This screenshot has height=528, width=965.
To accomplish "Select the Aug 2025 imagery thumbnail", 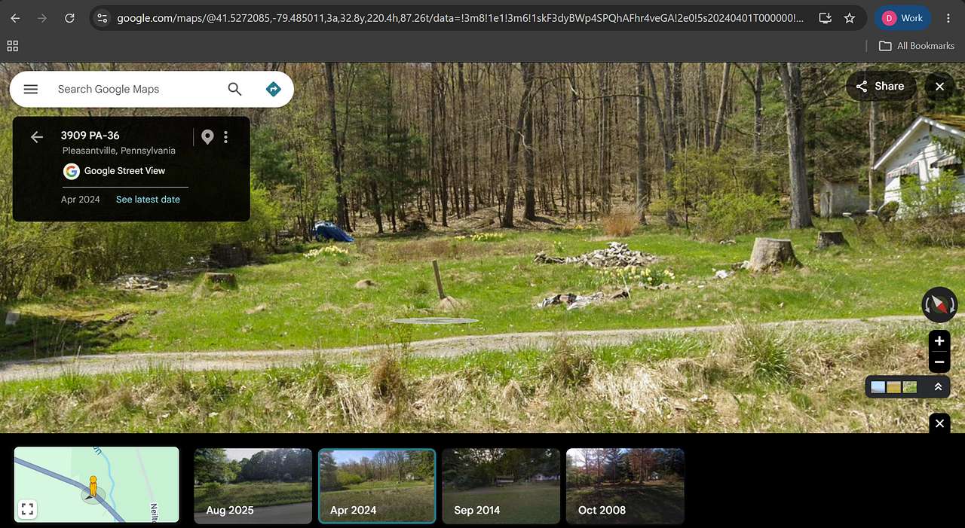I will [253, 486].
